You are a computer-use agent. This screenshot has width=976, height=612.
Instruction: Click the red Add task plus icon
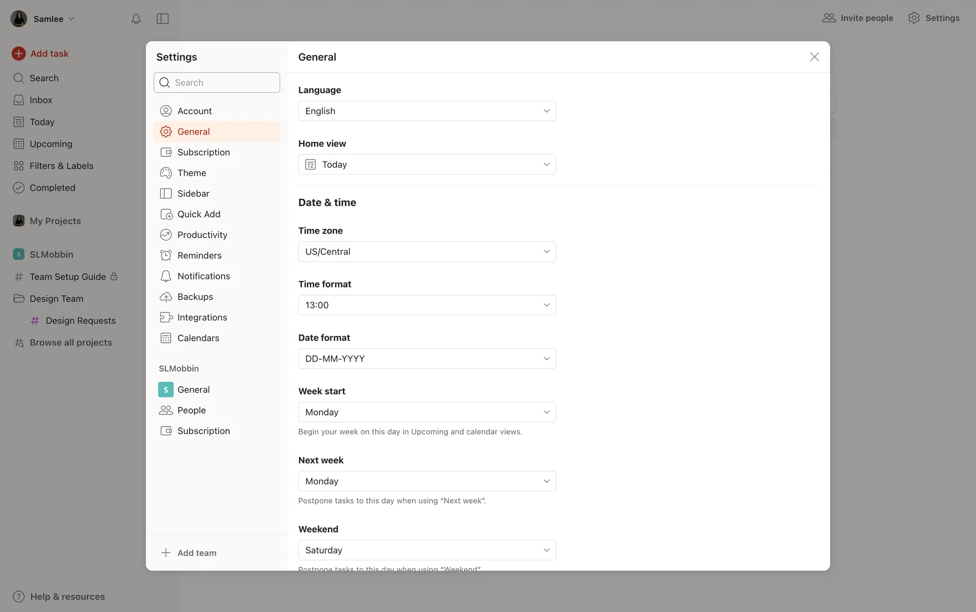pyautogui.click(x=19, y=53)
